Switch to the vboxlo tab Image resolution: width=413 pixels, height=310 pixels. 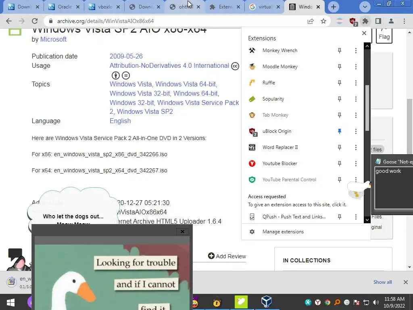[104, 7]
